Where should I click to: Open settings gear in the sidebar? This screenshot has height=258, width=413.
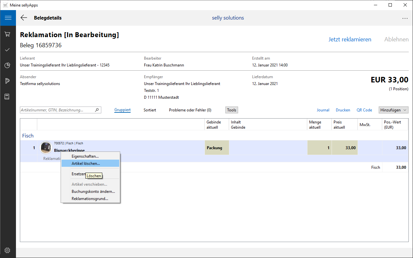pyautogui.click(x=7, y=250)
